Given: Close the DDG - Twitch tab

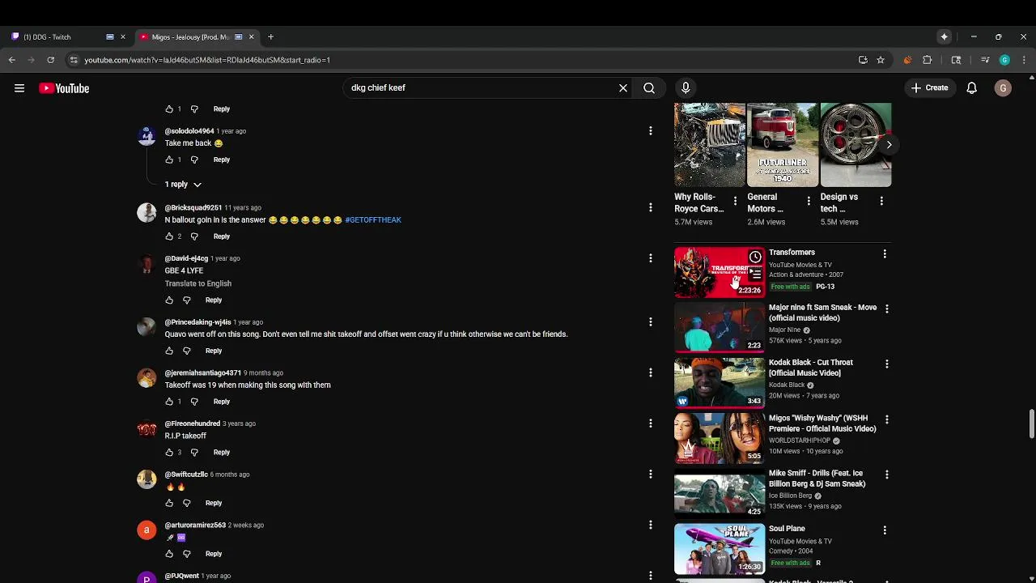Looking at the screenshot, I should [123, 37].
